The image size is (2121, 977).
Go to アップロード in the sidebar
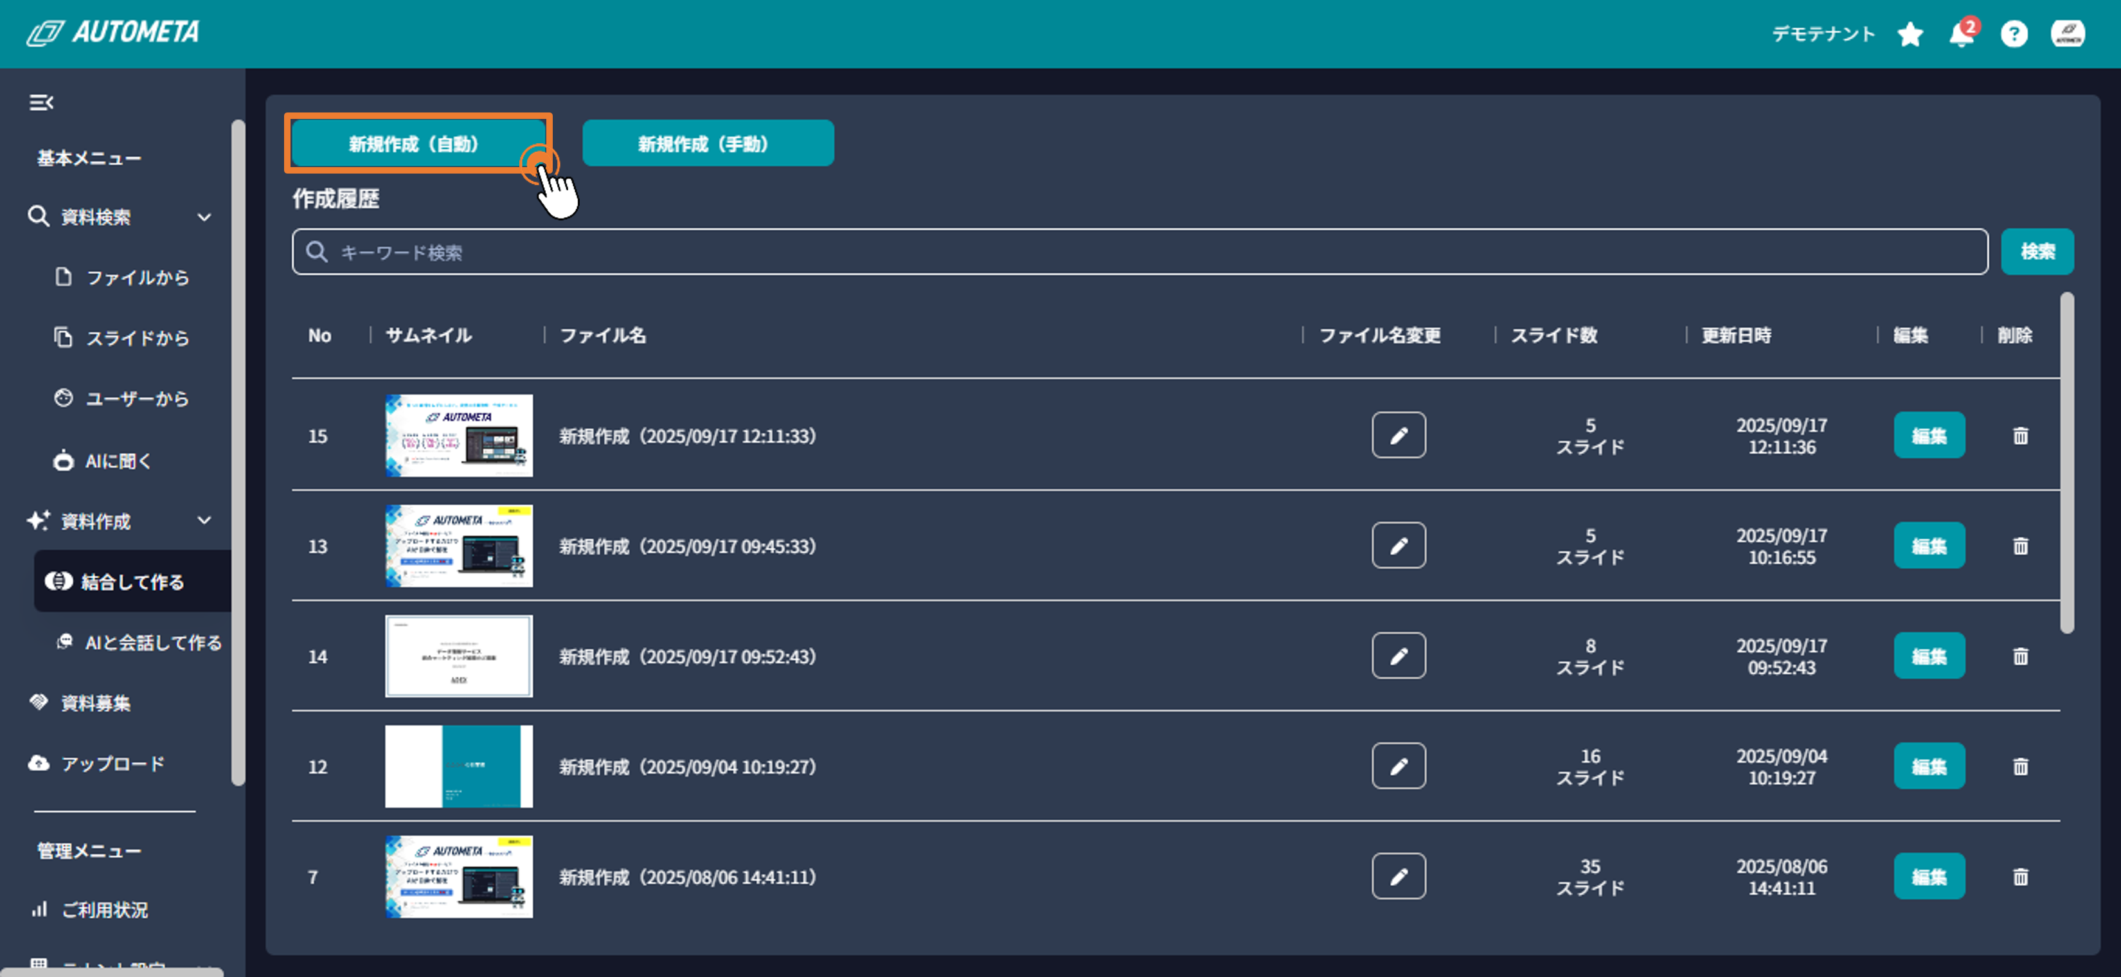(112, 764)
